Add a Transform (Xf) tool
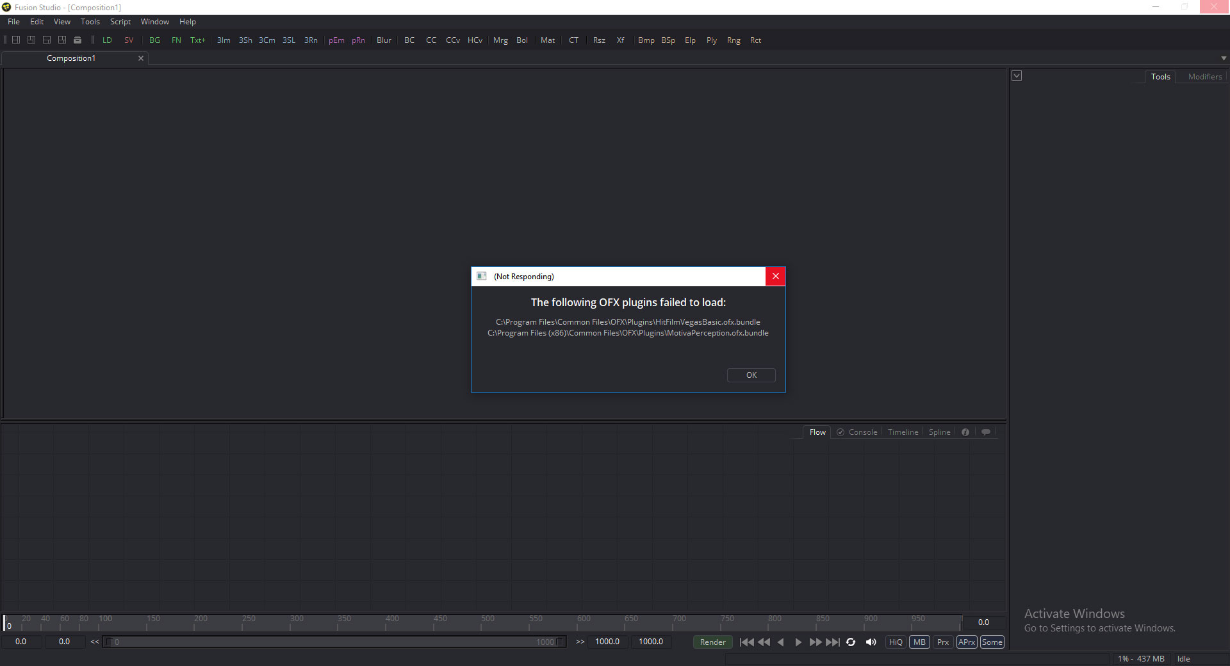Screen dimensions: 1230x666 click(620, 40)
